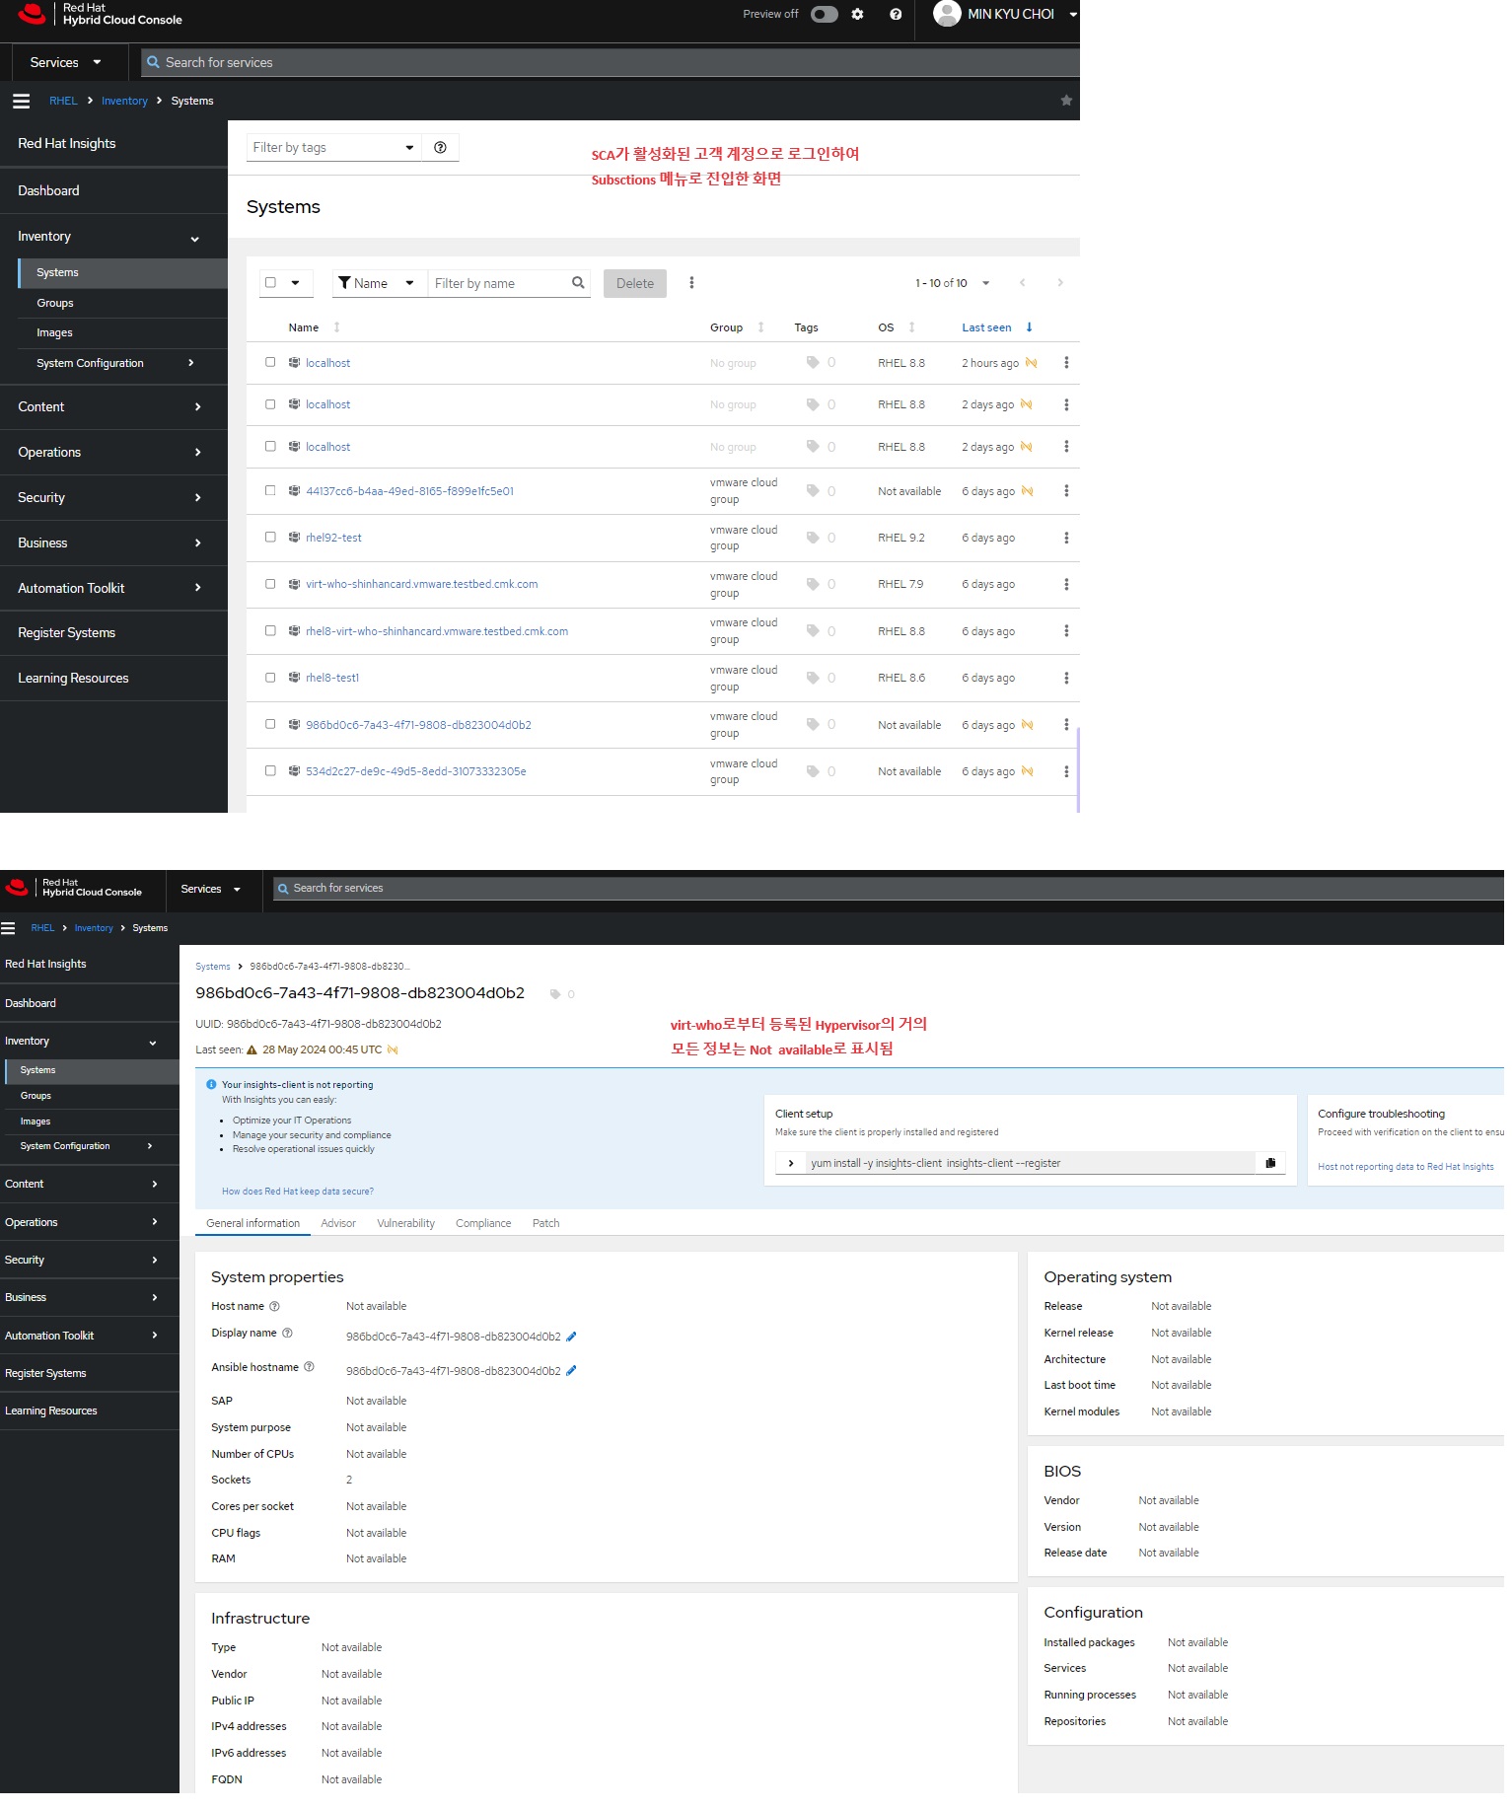Favorite this page with the star icon
Image resolution: width=1512 pixels, height=1809 pixels.
click(x=1066, y=100)
